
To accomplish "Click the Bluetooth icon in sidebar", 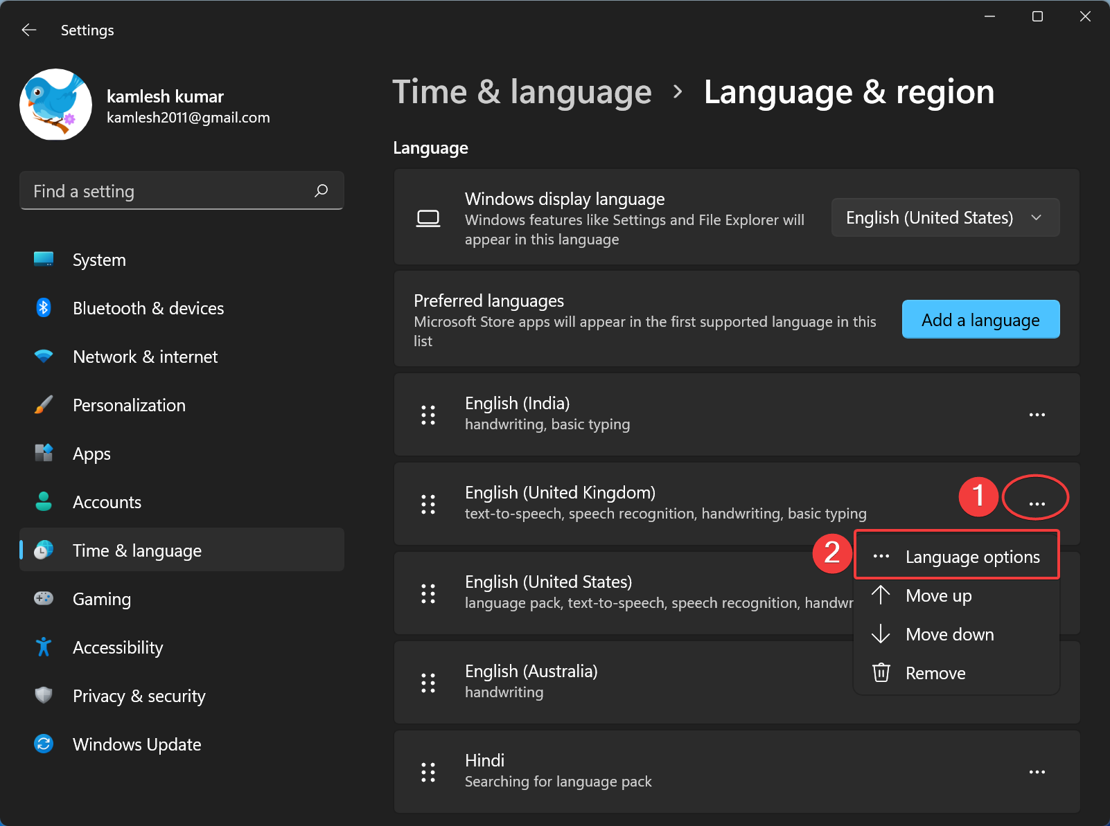I will [44, 307].
